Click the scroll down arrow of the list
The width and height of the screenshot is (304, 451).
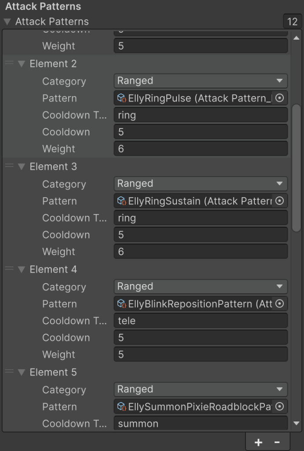tap(297, 424)
